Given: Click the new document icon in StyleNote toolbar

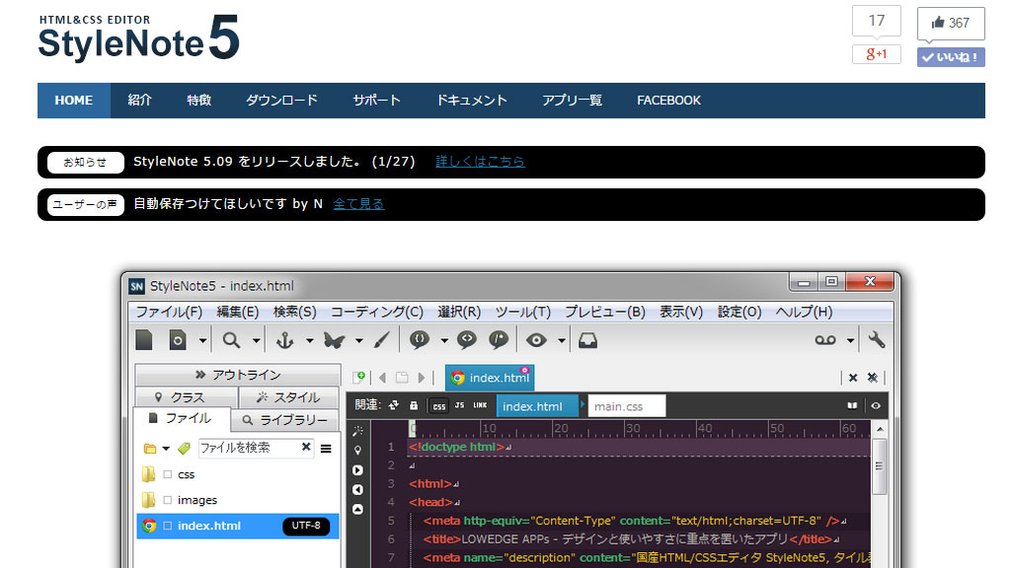Looking at the screenshot, I should 144,340.
